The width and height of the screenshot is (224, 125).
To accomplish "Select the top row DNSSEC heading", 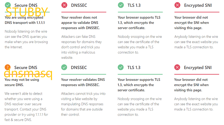I will tap(79, 5).
